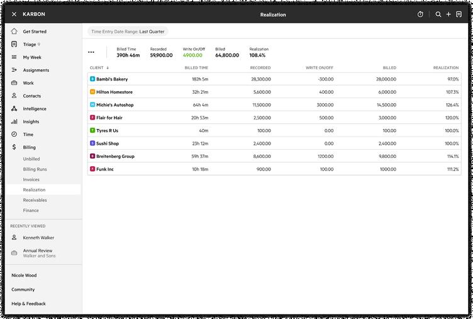Click the Funk Inc client name

tap(104, 169)
